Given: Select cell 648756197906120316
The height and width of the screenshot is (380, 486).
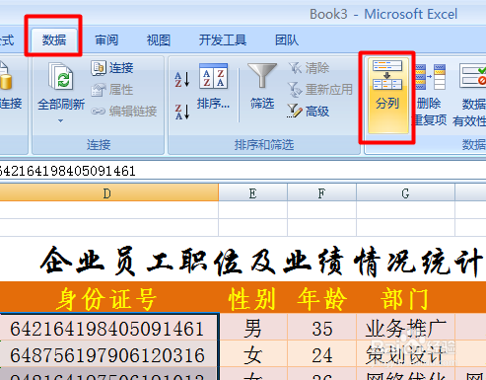Looking at the screenshot, I should [x=107, y=354].
